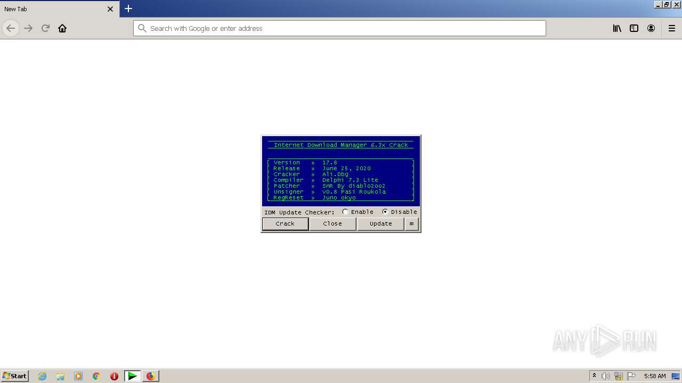Focus the Search with Google address field
The height and width of the screenshot is (383, 682).
coord(339,28)
